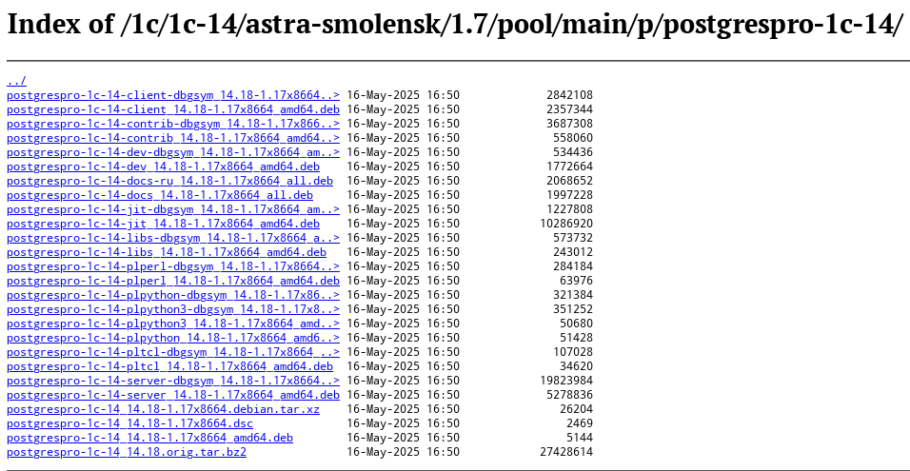
Task: Open postgrespro-1c-14-pltcl amd64.deb link
Action: [170, 366]
